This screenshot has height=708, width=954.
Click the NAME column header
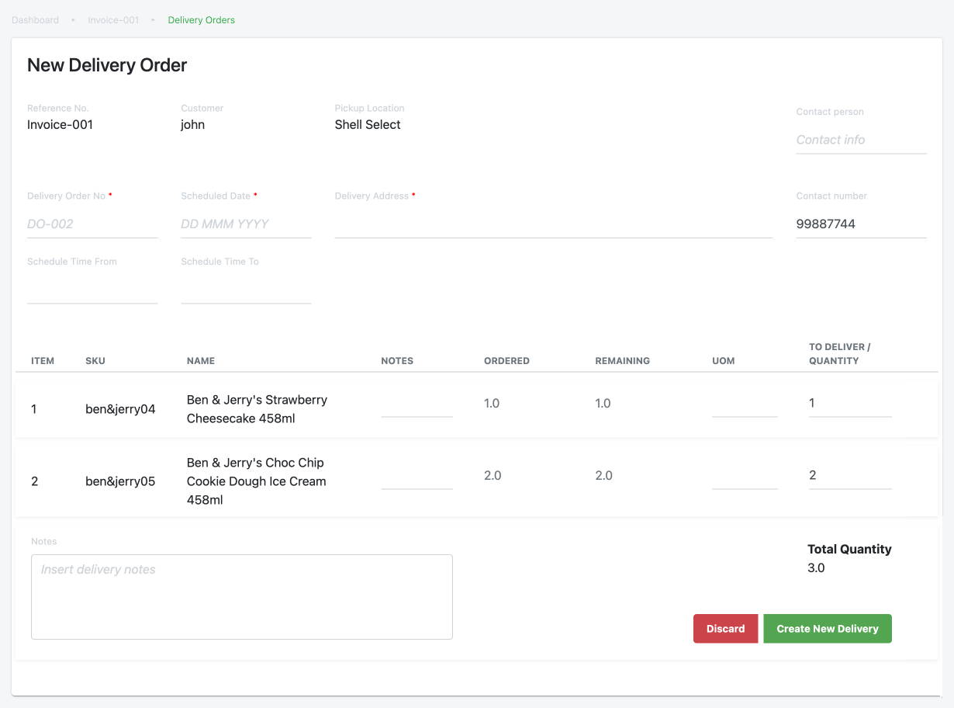[x=201, y=361]
